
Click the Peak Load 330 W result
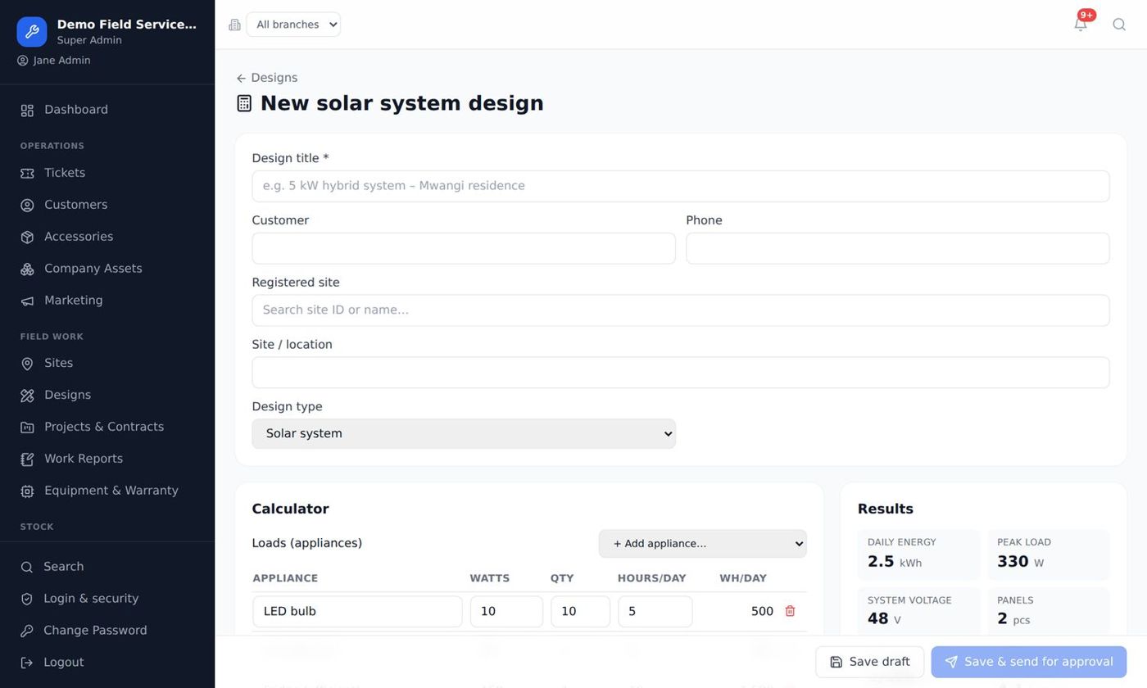tap(1049, 554)
